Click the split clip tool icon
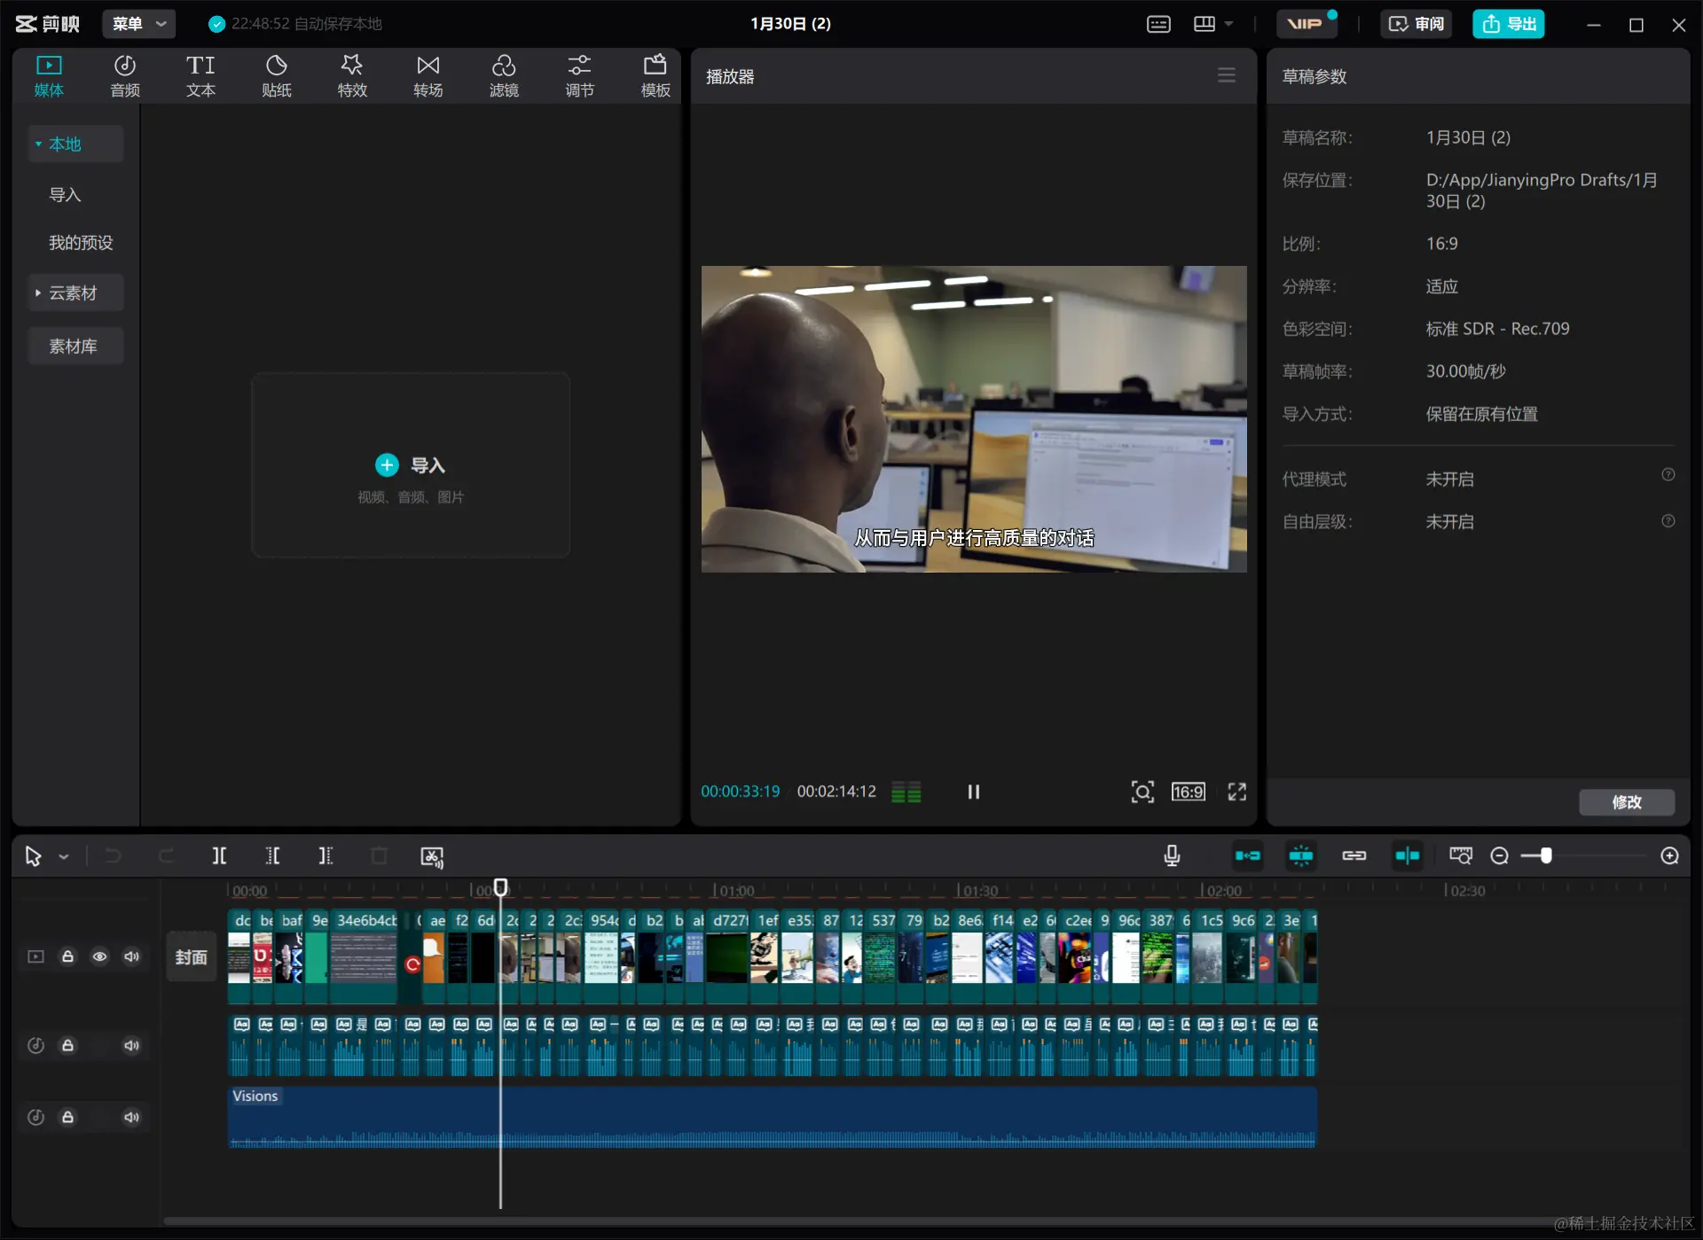 pyautogui.click(x=219, y=855)
